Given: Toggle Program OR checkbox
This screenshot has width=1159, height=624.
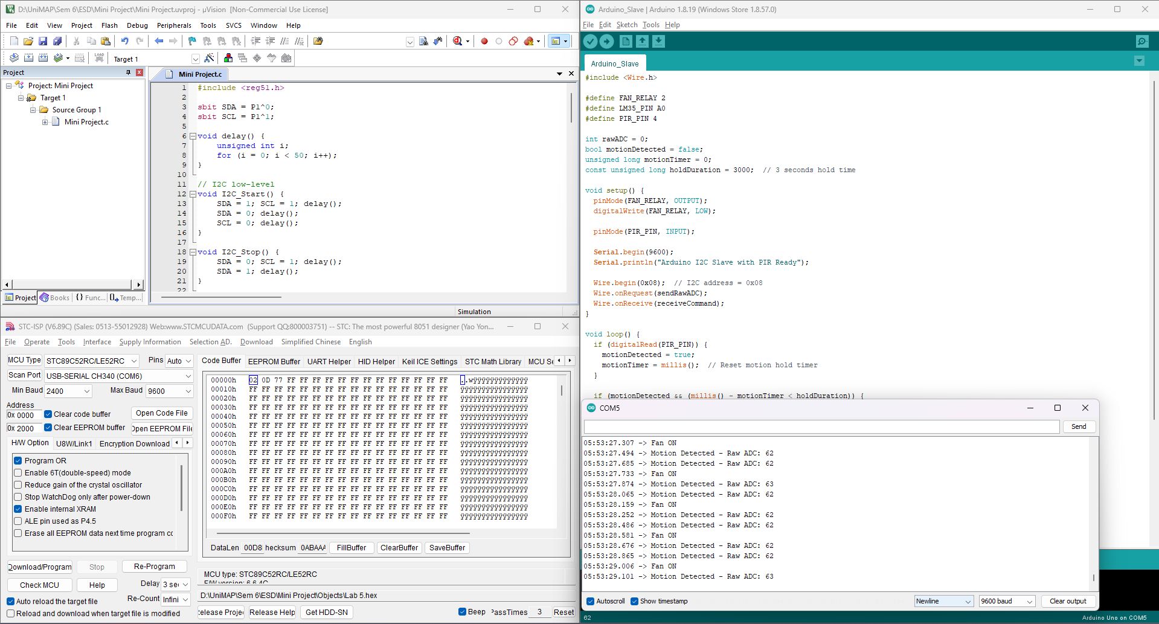Looking at the screenshot, I should (18, 460).
